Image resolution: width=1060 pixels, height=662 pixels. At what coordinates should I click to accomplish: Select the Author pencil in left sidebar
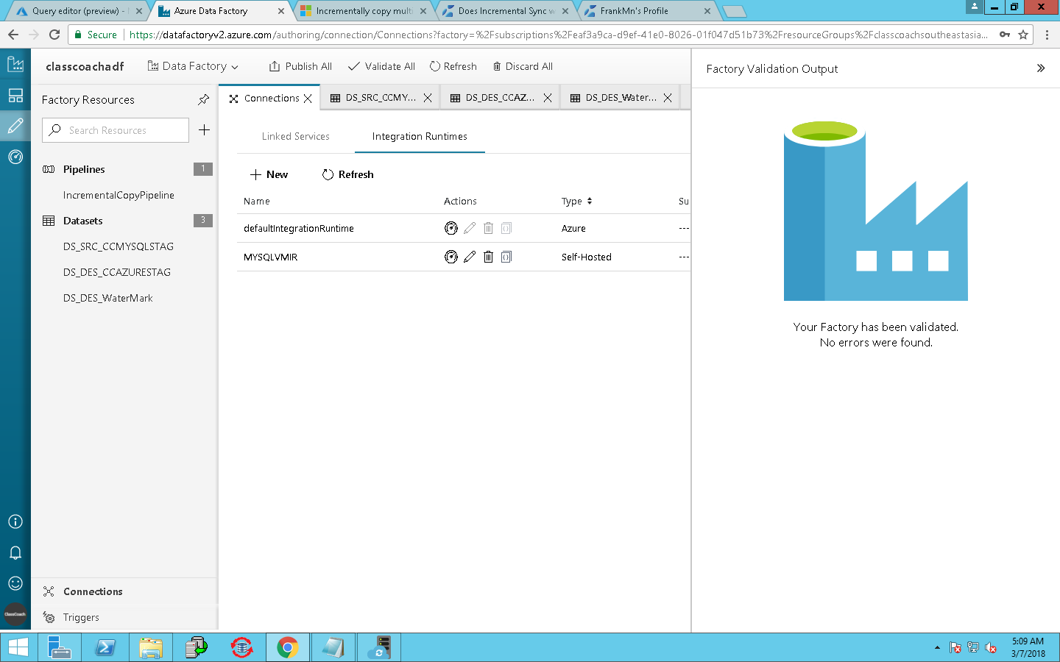(x=15, y=127)
